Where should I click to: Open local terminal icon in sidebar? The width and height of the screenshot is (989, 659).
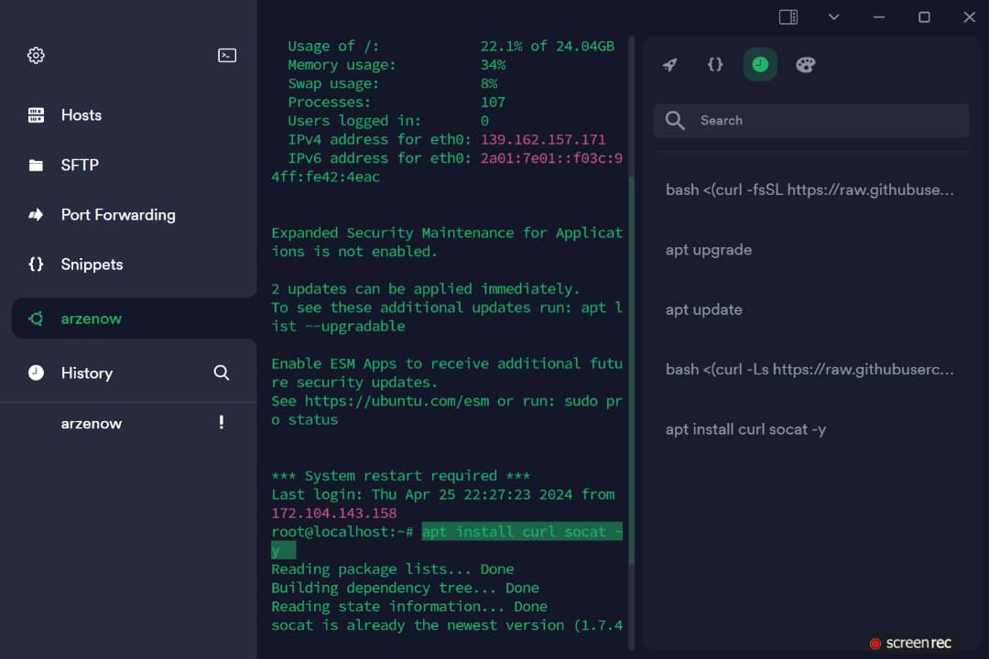point(227,55)
